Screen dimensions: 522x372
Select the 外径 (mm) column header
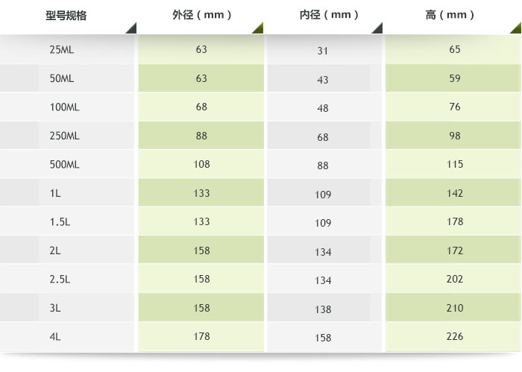point(201,15)
